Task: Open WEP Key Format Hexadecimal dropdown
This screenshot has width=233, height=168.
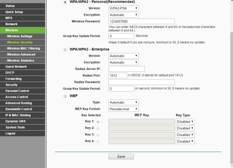Action: click(x=124, y=109)
